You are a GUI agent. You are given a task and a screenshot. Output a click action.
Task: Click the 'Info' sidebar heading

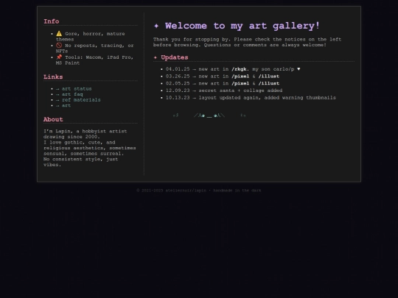52,21
